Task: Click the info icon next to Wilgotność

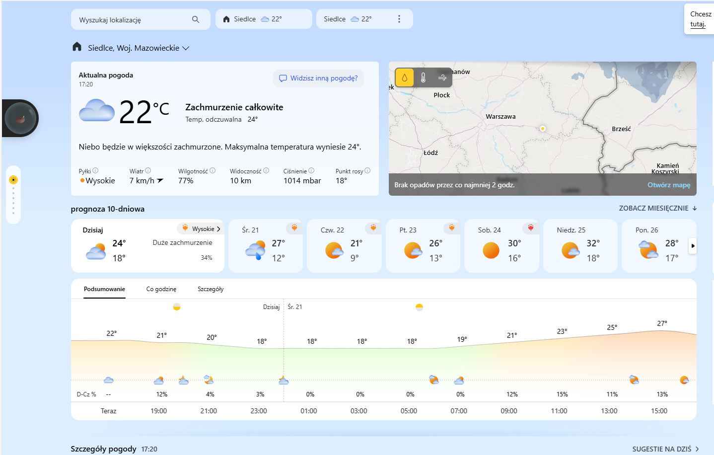Action: (x=213, y=170)
